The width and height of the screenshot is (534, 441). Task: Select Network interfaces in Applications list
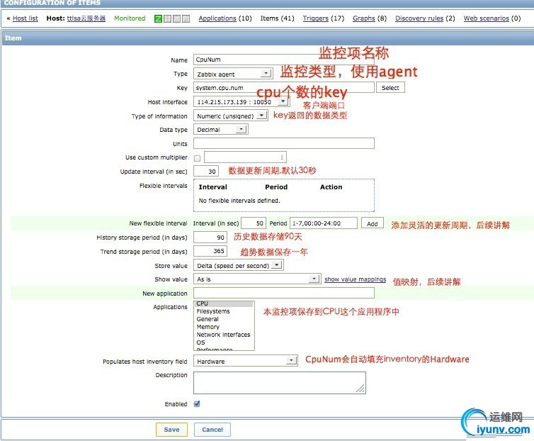pyautogui.click(x=223, y=335)
